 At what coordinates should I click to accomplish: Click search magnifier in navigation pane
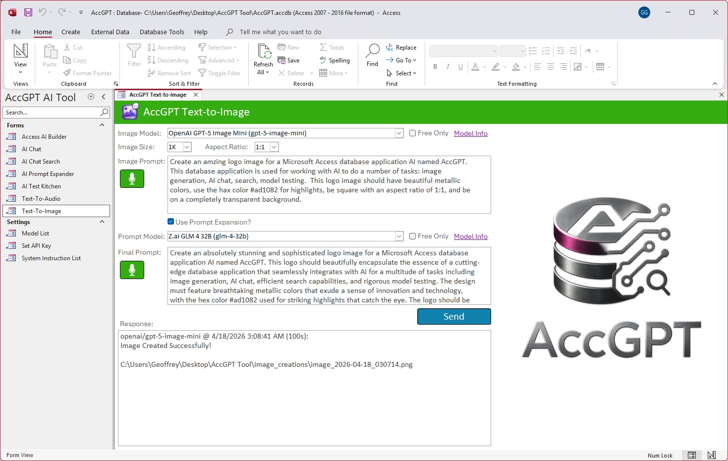click(104, 113)
